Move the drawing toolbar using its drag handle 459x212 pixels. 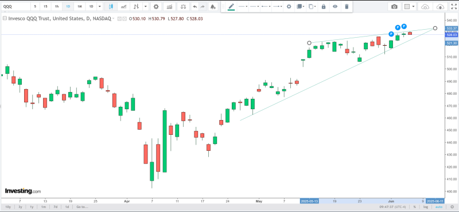pos(223,6)
